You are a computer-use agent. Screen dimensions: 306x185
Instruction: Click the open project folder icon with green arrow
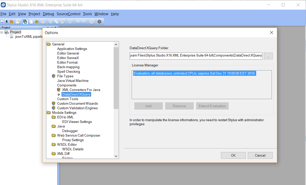pos(37,22)
